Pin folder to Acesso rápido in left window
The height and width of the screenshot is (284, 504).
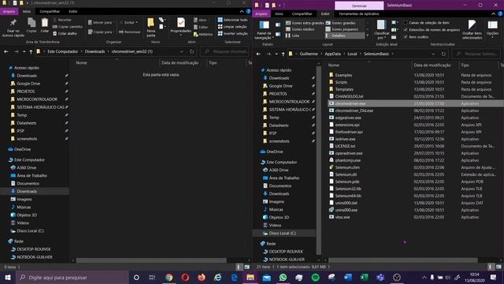(x=13, y=28)
